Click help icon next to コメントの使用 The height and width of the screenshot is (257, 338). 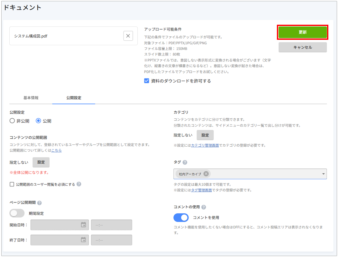click(x=204, y=207)
